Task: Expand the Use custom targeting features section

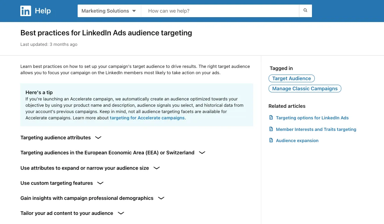Action: [100, 183]
